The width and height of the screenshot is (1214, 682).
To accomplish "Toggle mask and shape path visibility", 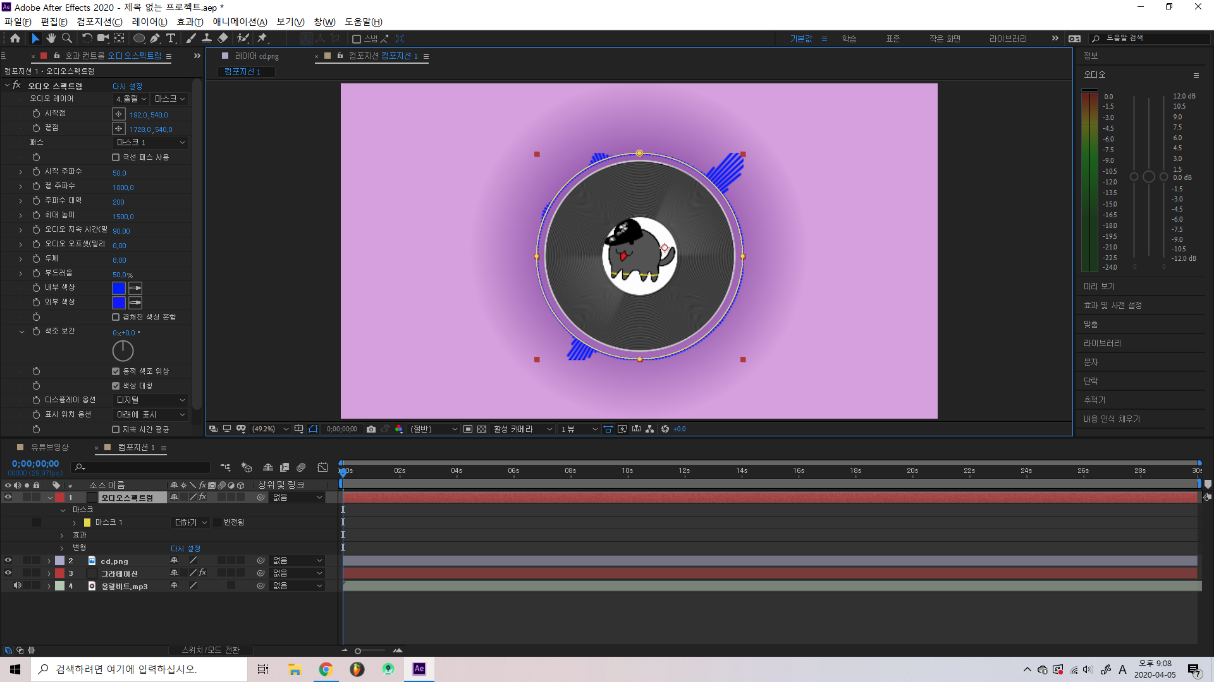I will click(x=313, y=429).
